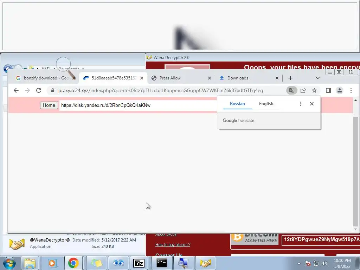
Task: Bookmark this page with the star icon
Action: [x=314, y=90]
